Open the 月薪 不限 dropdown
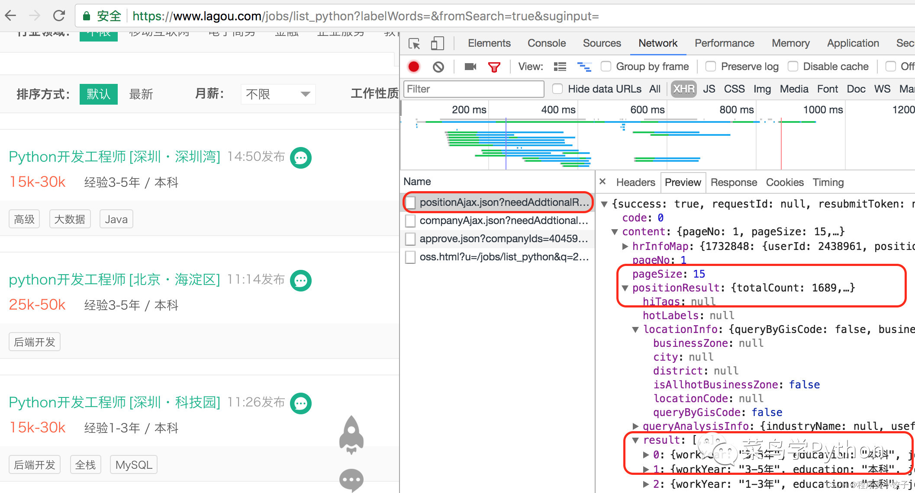Image resolution: width=915 pixels, height=493 pixels. [x=278, y=94]
